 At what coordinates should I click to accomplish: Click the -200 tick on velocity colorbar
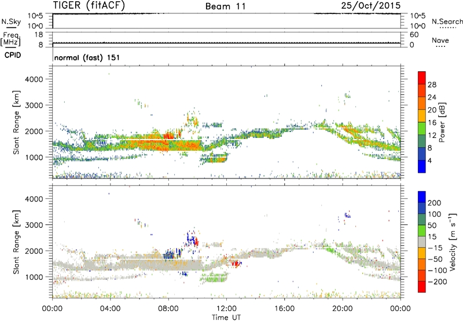coord(438,282)
